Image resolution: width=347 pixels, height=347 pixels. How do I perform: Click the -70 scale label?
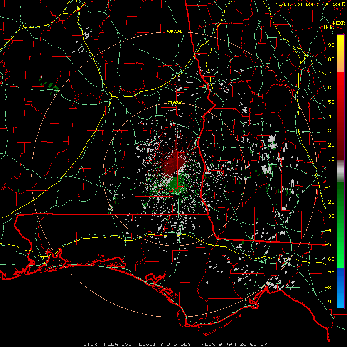pyautogui.click(x=330, y=273)
